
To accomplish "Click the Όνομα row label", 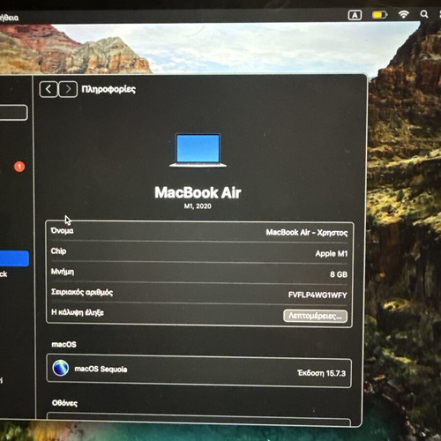I will (x=62, y=230).
